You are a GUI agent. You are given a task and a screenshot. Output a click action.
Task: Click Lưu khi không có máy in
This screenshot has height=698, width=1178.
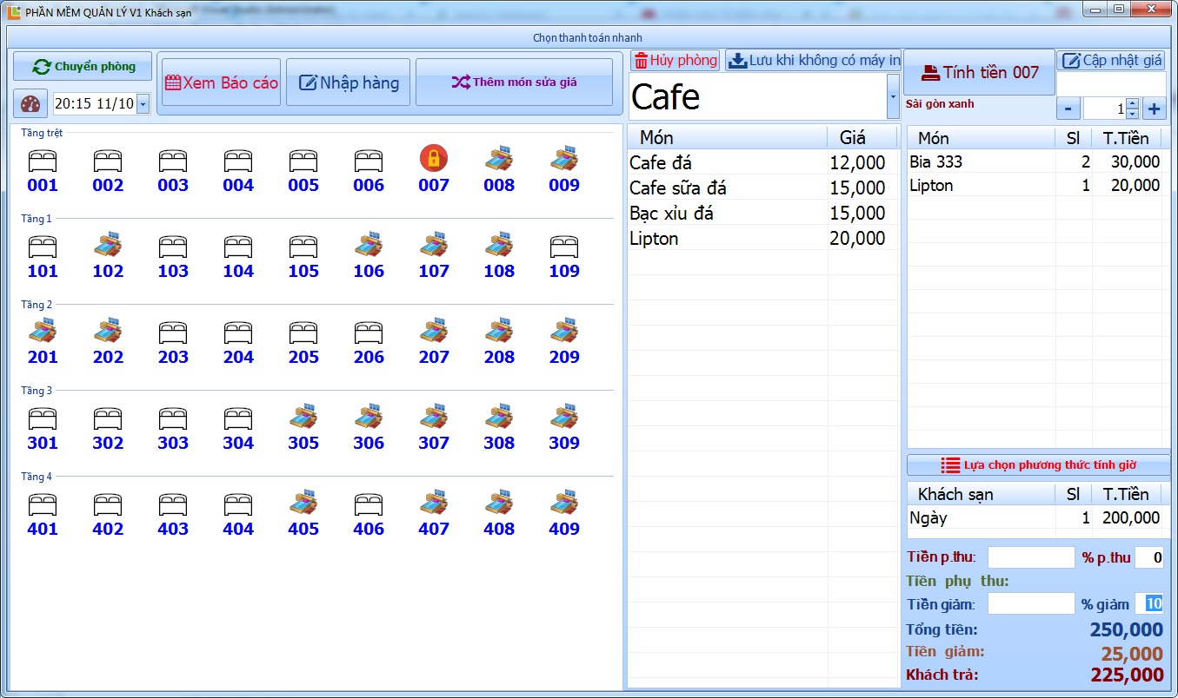tap(814, 60)
